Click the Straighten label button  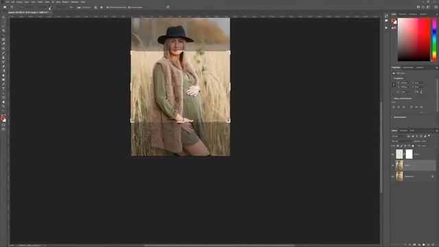tap(86, 8)
